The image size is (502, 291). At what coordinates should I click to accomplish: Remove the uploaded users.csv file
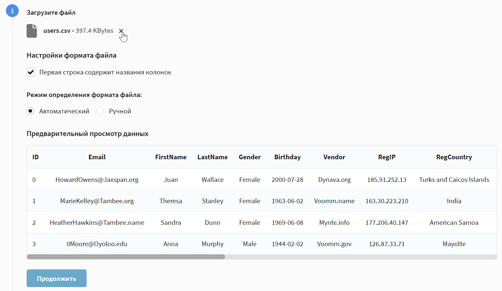[121, 31]
